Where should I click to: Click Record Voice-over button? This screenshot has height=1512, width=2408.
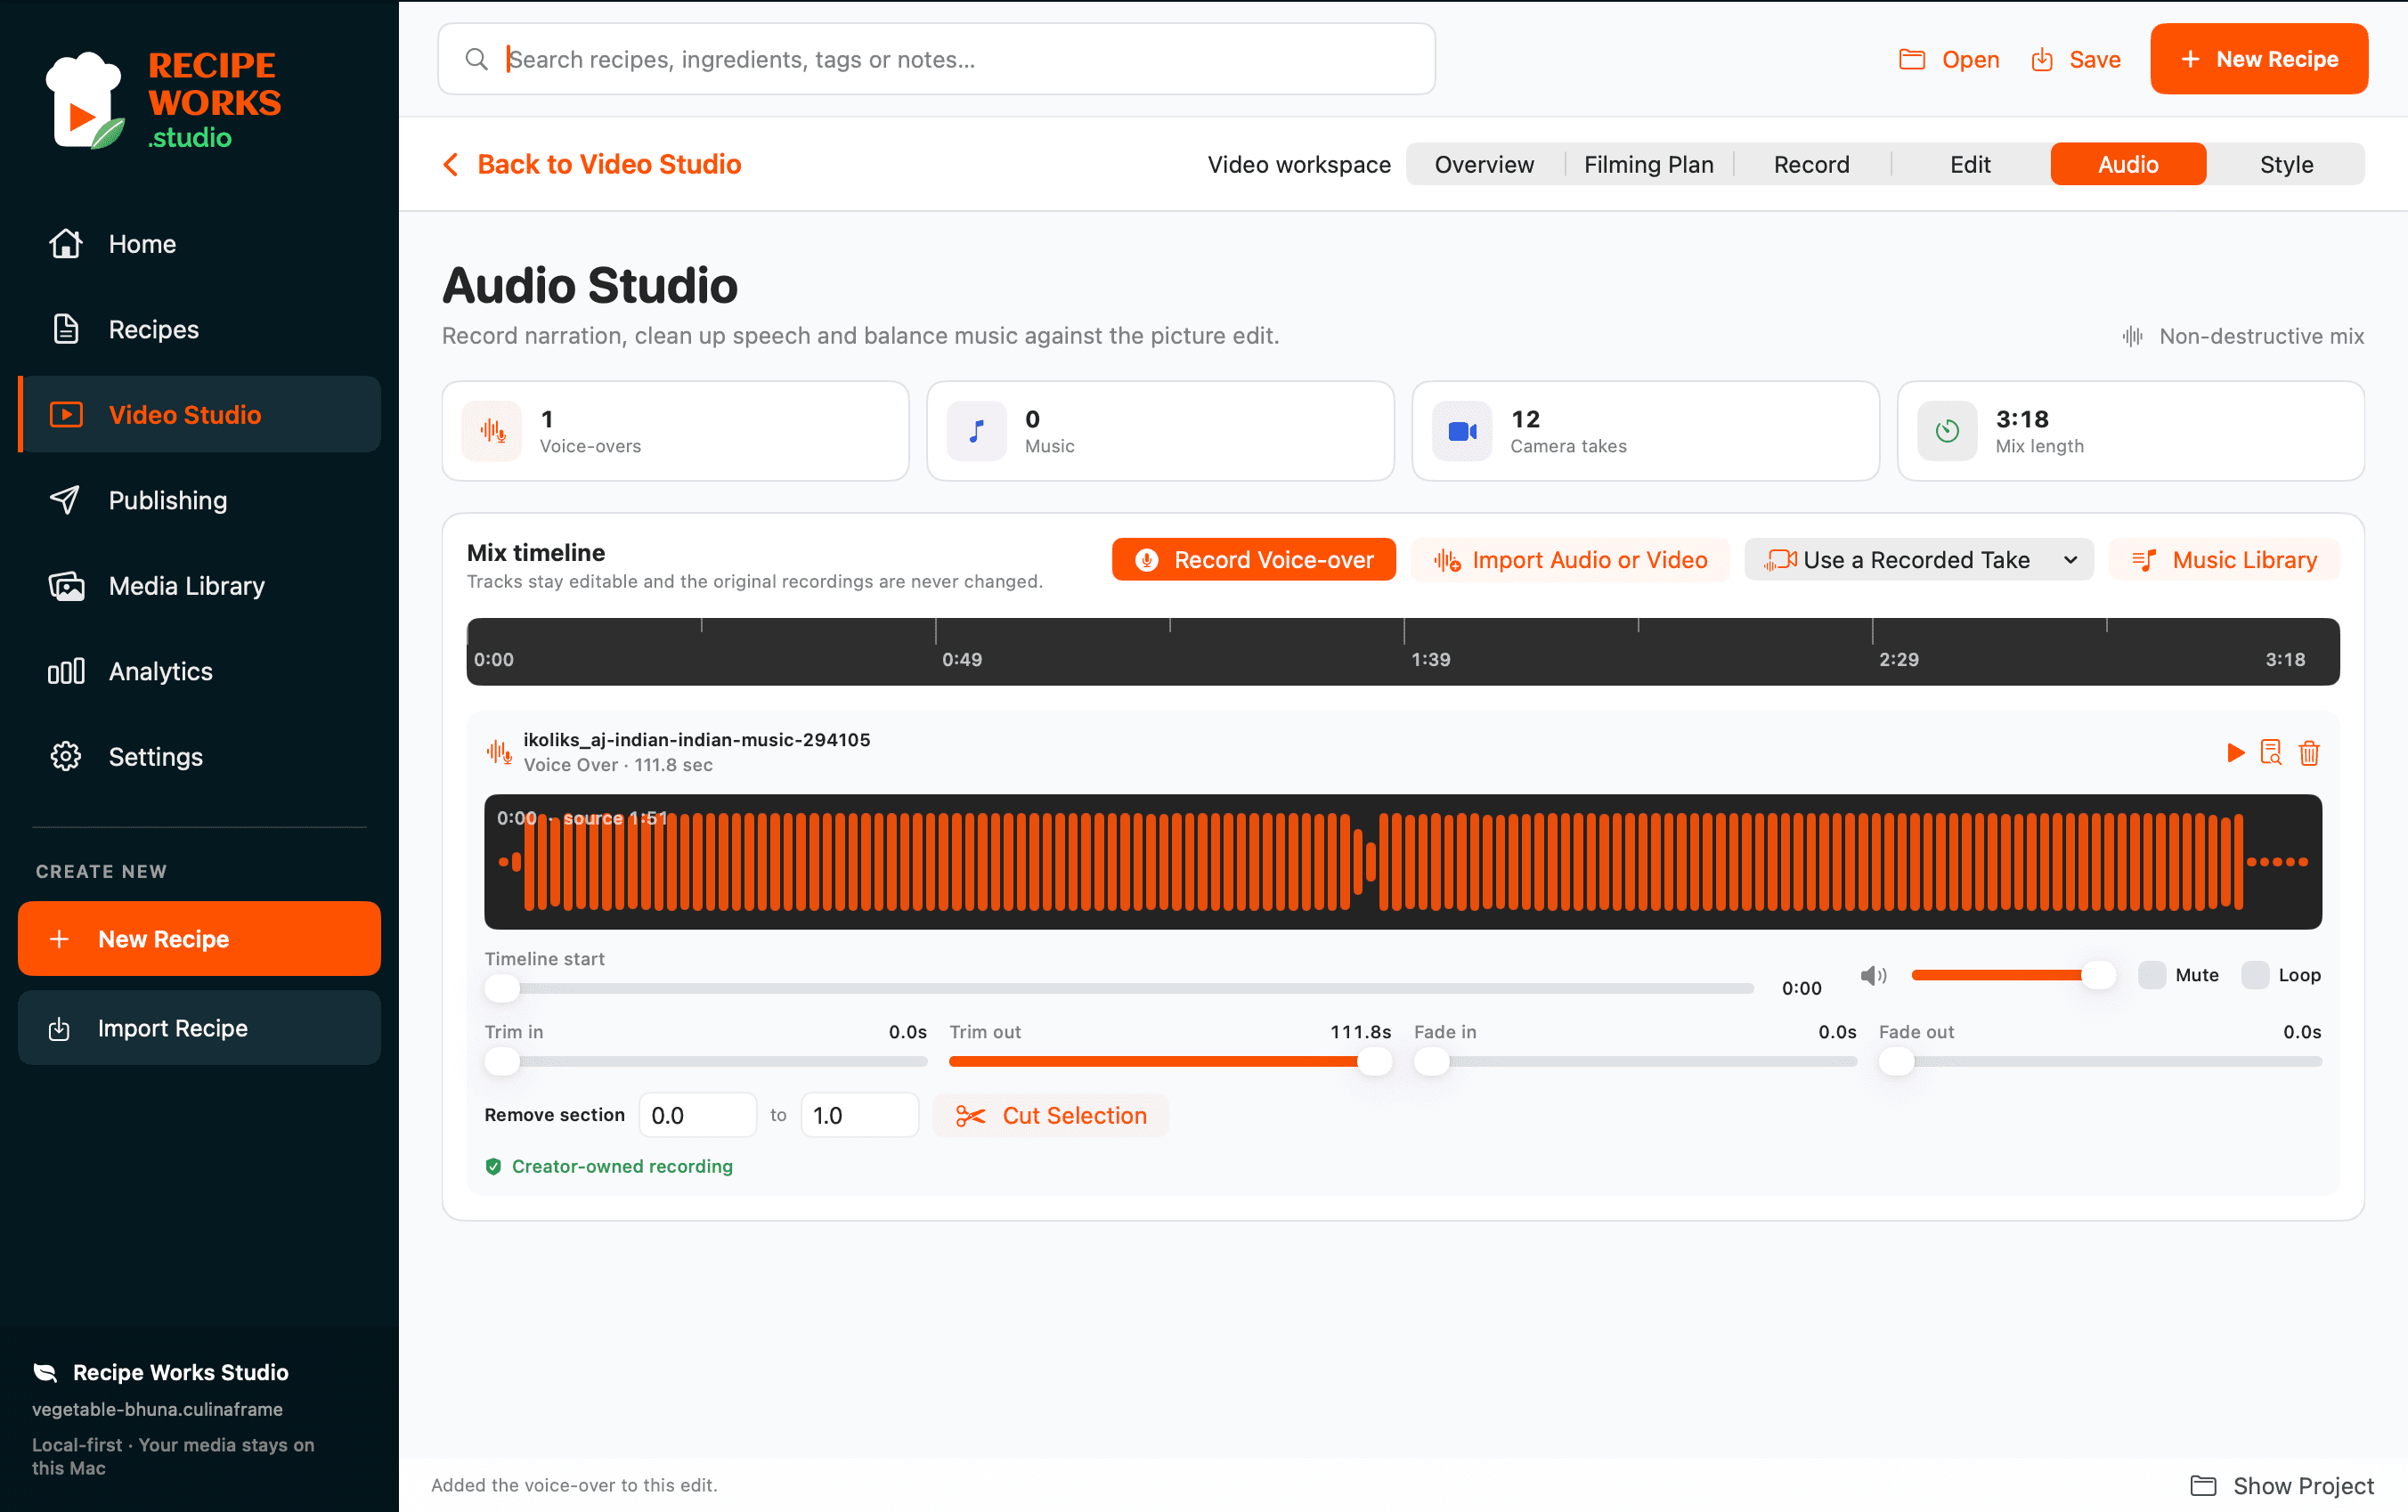coord(1253,560)
